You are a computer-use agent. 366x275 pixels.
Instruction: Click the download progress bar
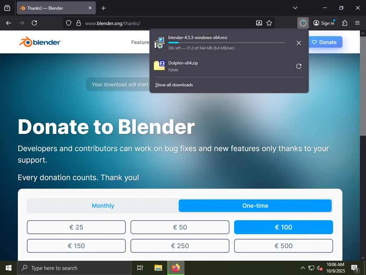226,43
